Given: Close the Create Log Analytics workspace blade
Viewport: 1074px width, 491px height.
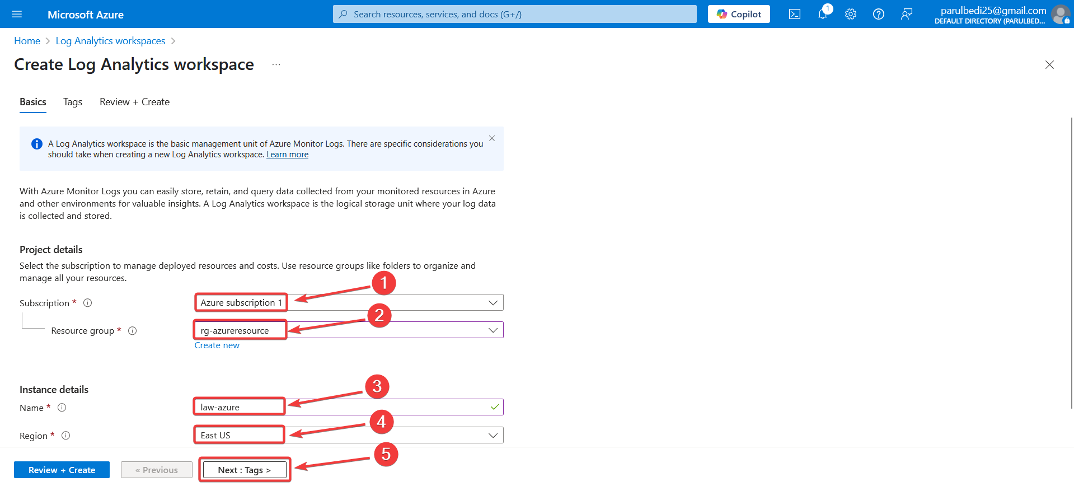Looking at the screenshot, I should 1049,65.
